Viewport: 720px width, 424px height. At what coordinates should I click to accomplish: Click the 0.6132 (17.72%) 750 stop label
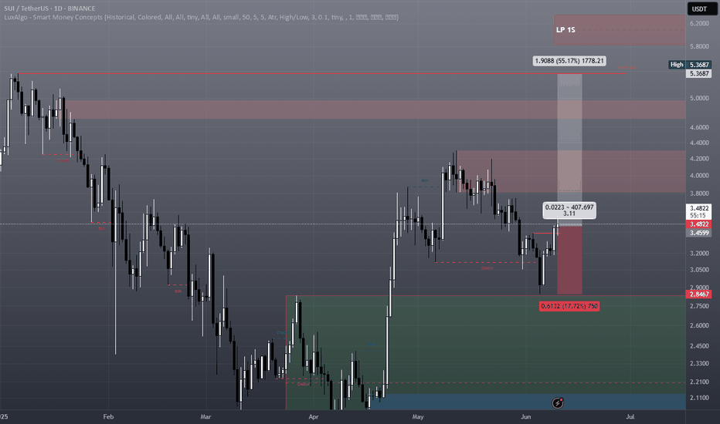[x=569, y=306]
